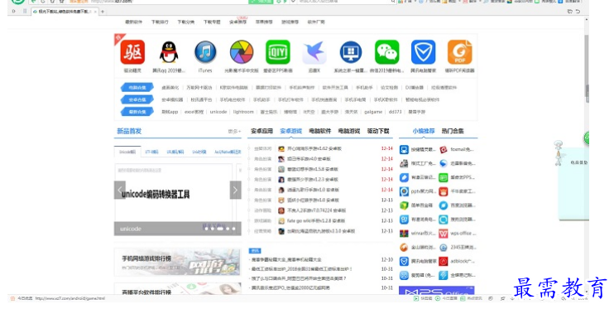Select the Unicode tab under 新品首发
Viewport: 614px width, 314px height.
(x=127, y=152)
